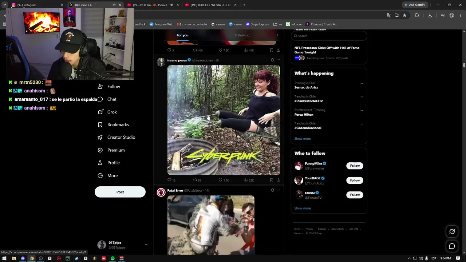Open options for #CadenaNacional trend

(361, 124)
